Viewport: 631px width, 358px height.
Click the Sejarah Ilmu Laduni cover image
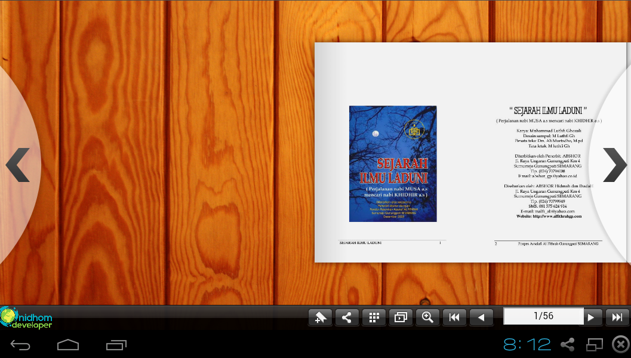[x=393, y=163]
